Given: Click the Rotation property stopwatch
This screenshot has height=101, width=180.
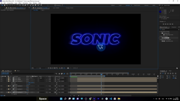Looking at the screenshot, I should [x=12, y=84].
